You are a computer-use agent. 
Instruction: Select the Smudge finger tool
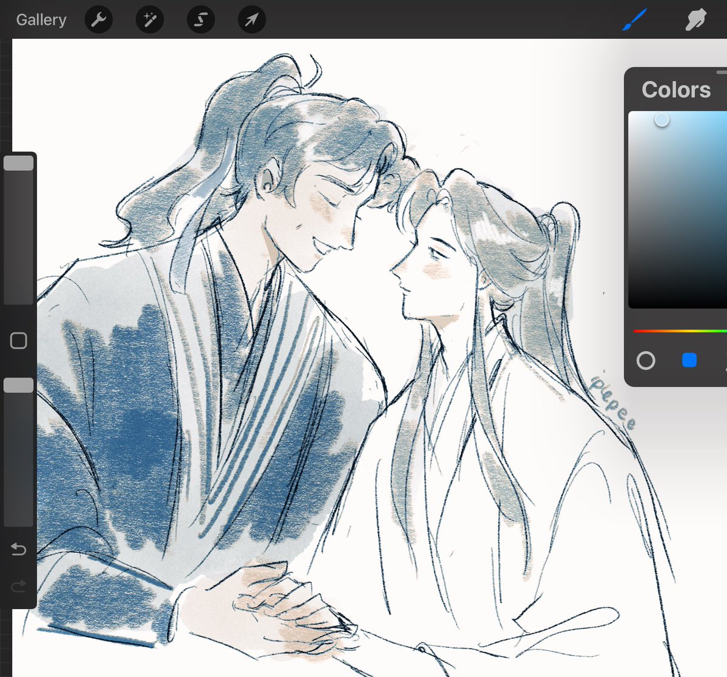pos(695,20)
